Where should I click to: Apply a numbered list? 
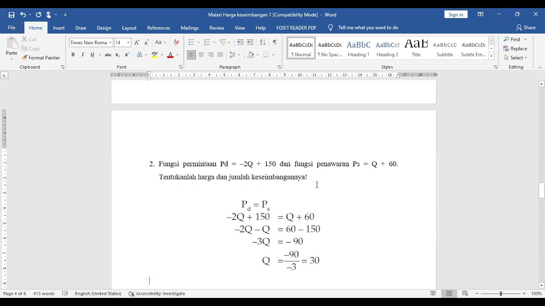207,42
